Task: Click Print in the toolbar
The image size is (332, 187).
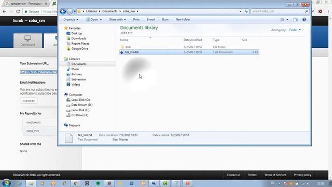Action: pos(136,20)
